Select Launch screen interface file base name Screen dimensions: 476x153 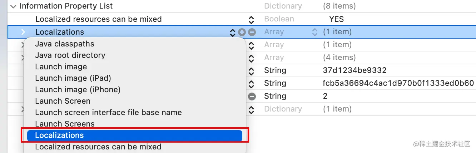click(108, 113)
